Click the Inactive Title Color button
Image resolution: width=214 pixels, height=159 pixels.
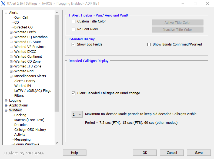pyautogui.click(x=178, y=30)
